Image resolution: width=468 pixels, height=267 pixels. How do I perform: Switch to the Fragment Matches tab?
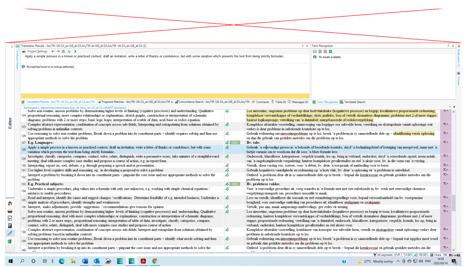point(136,102)
